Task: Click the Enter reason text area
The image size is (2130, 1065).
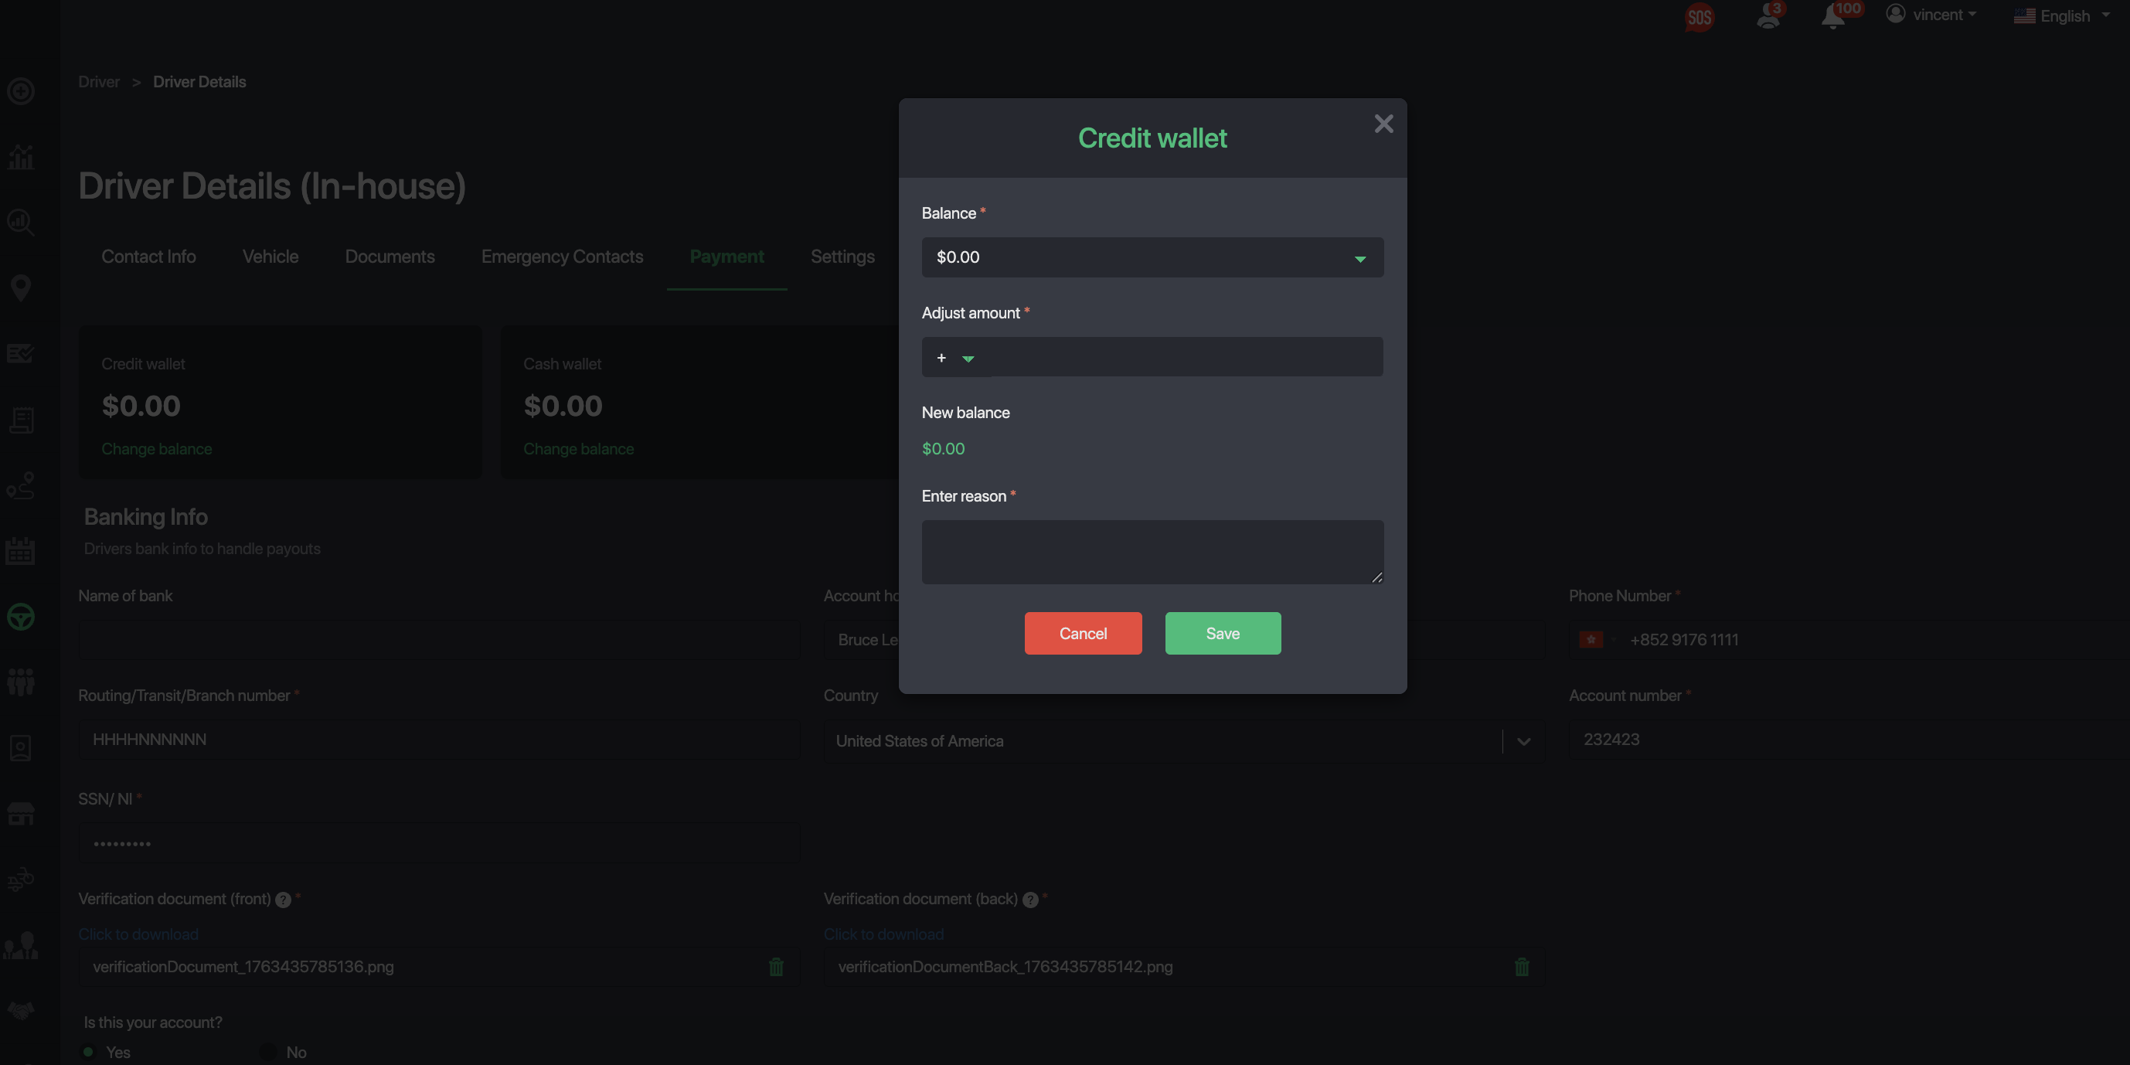Action: click(1152, 552)
